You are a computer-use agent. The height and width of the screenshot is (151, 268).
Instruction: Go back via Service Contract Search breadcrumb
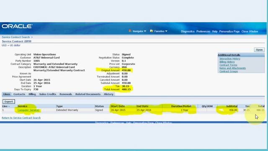pyautogui.click(x=16, y=37)
